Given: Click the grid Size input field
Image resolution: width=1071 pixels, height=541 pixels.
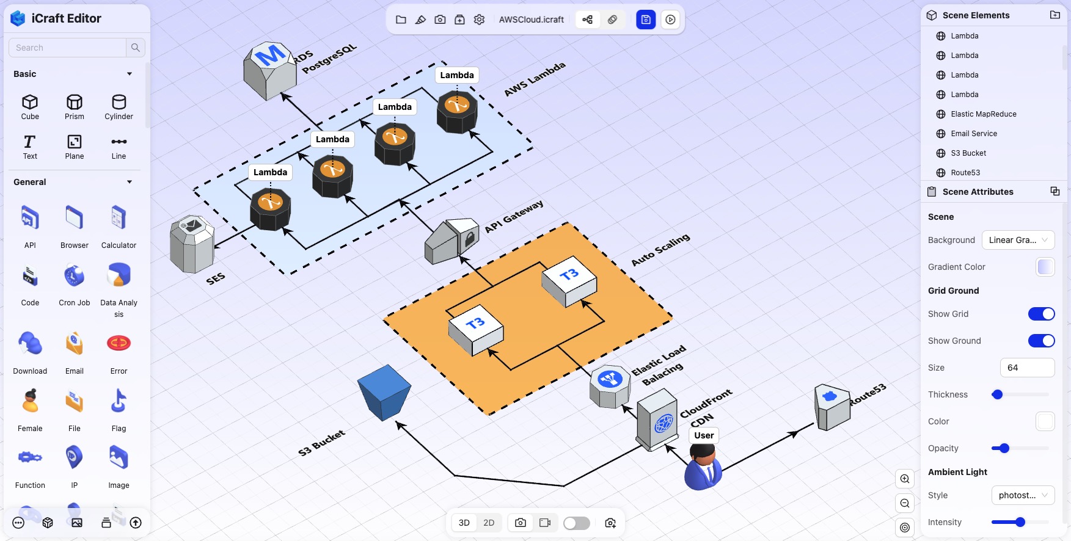Looking at the screenshot, I should 1028,368.
